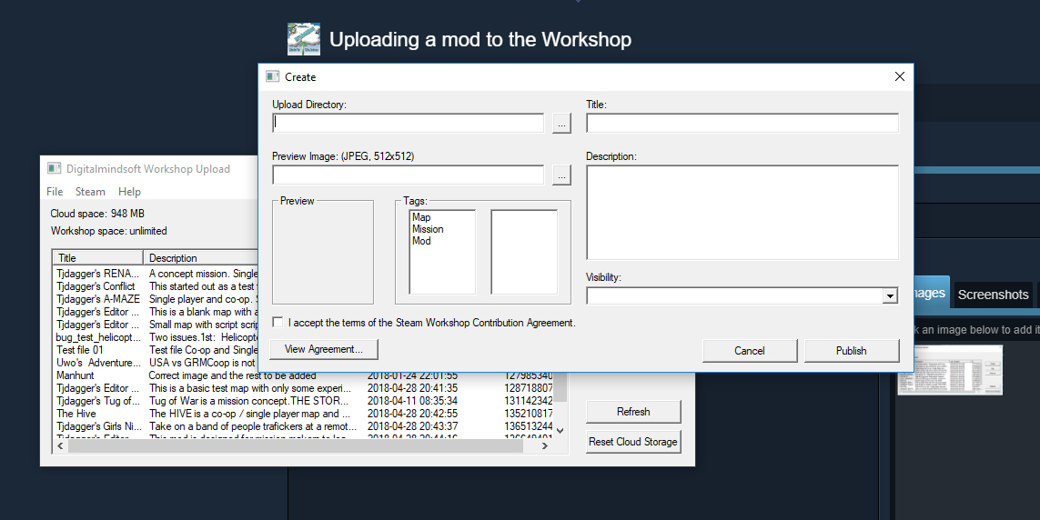Click Reset Cloud Storage button
1040x520 pixels.
(633, 442)
